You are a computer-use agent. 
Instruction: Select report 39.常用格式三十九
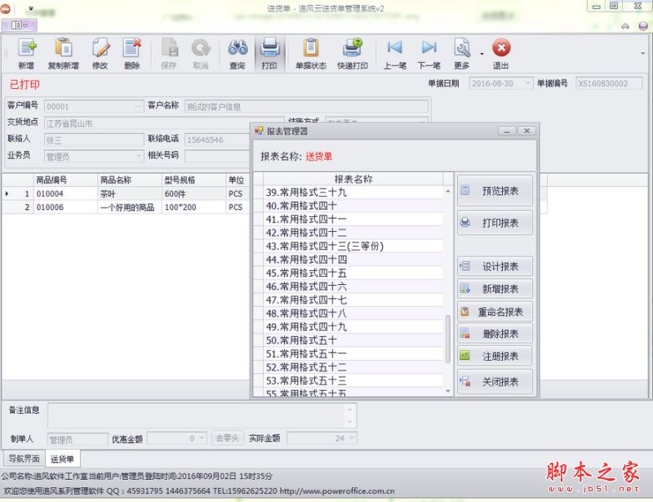[x=353, y=193]
